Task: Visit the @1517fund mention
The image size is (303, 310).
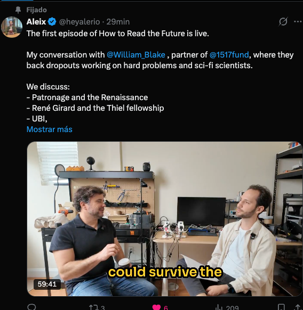Action: click(229, 55)
